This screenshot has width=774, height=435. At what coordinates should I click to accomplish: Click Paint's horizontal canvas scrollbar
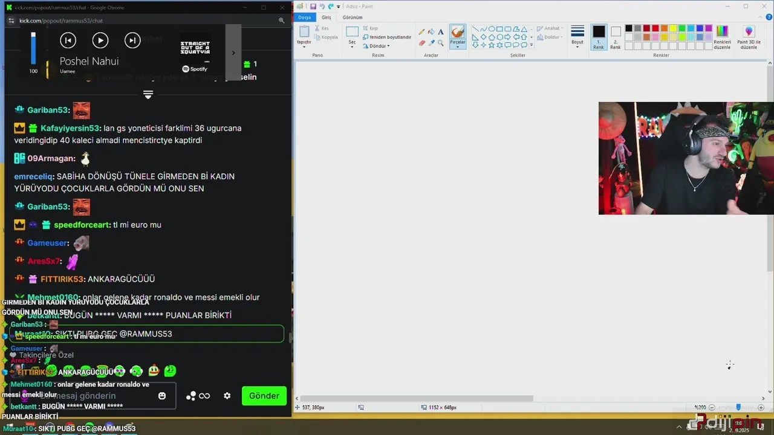(x=417, y=398)
